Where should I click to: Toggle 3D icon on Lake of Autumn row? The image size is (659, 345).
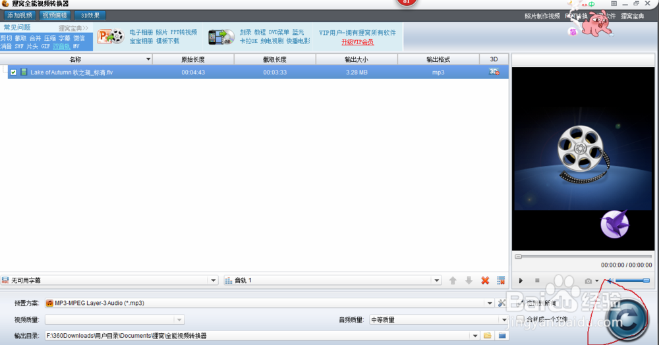pyautogui.click(x=494, y=72)
